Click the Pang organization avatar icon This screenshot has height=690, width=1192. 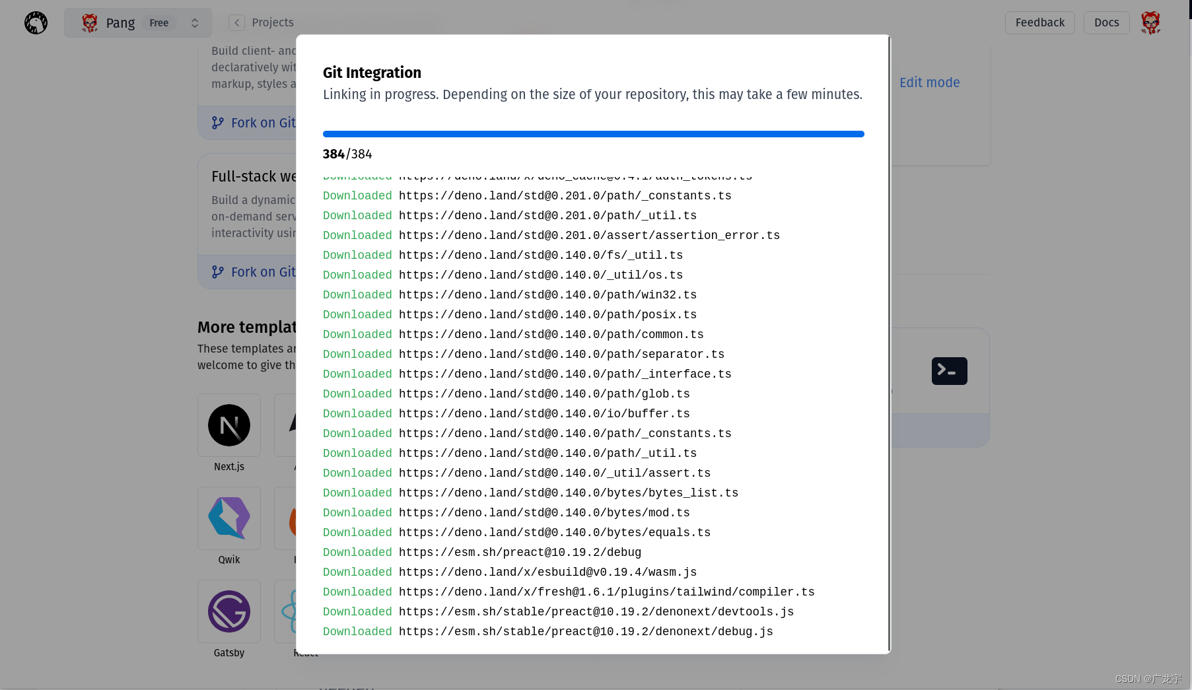click(90, 23)
